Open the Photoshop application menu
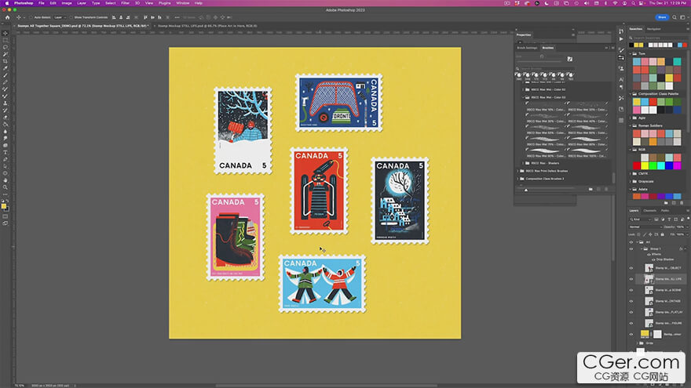 (24, 3)
